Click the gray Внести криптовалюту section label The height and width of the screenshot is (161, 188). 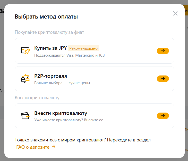(x=37, y=98)
